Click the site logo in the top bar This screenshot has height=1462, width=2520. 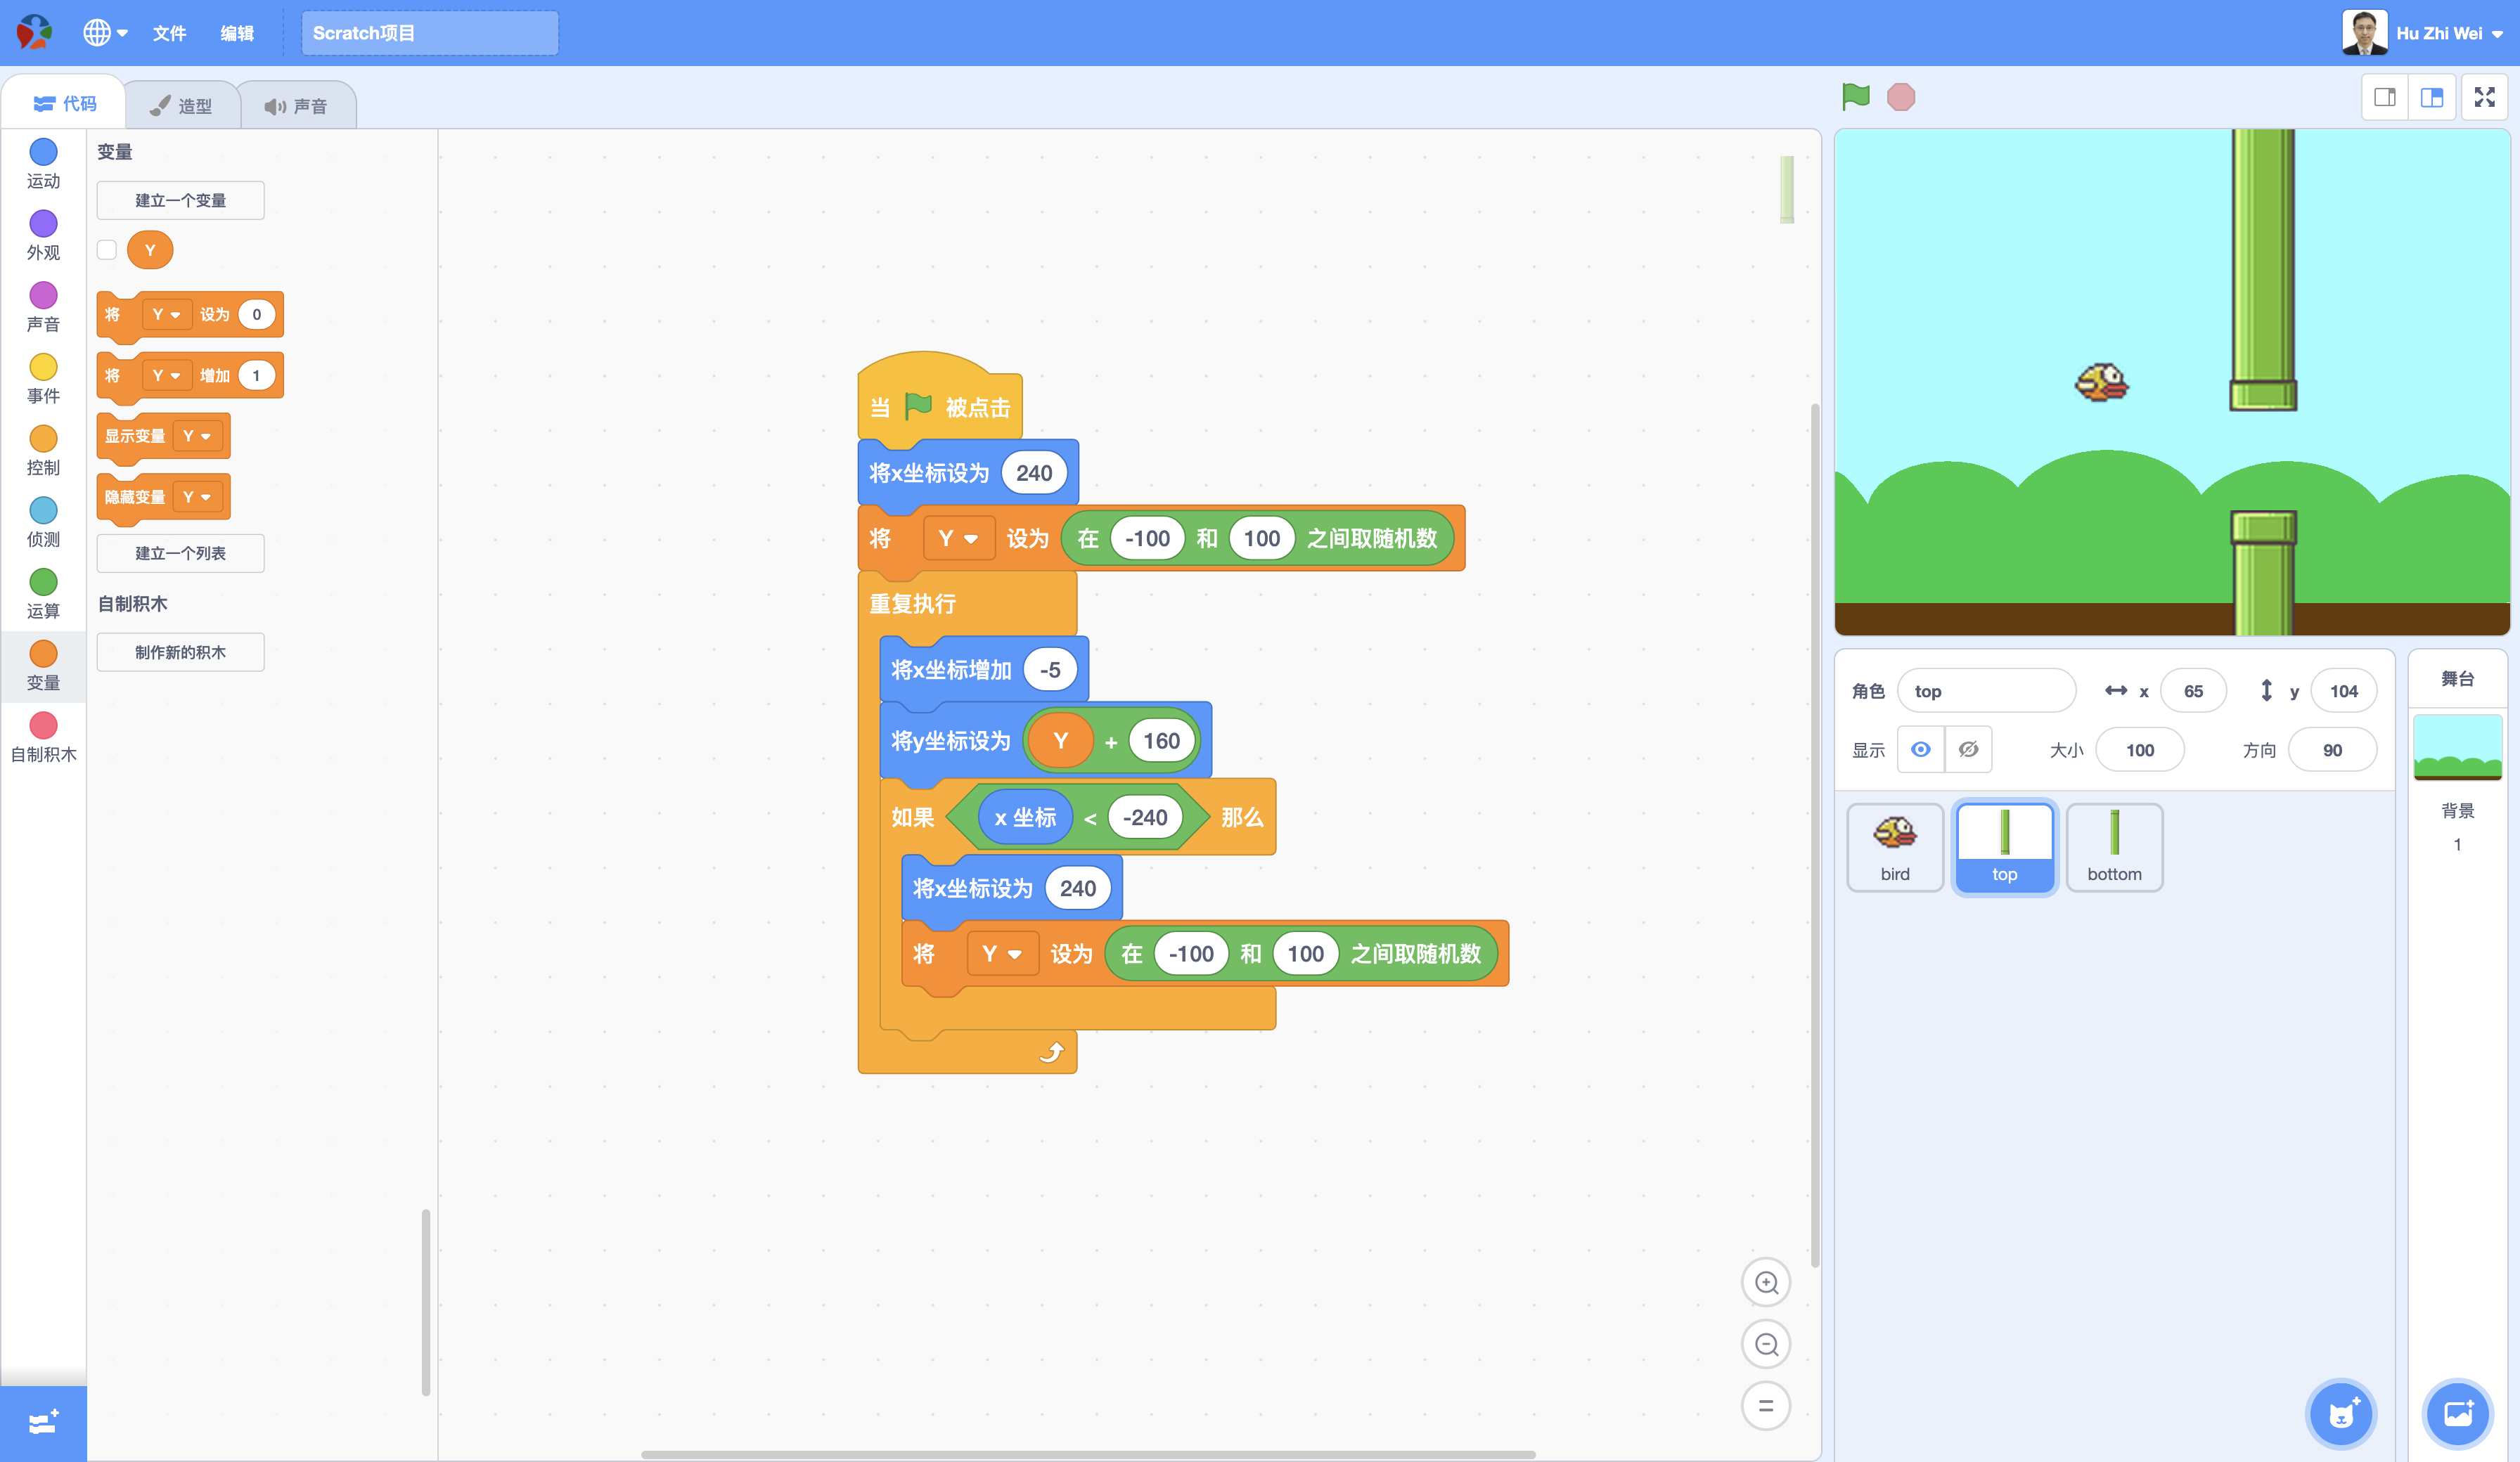pyautogui.click(x=35, y=33)
